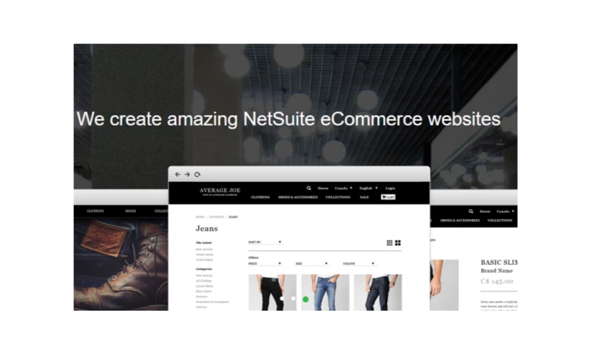Click the Sale navigation link
The width and height of the screenshot is (592, 355).
click(364, 197)
